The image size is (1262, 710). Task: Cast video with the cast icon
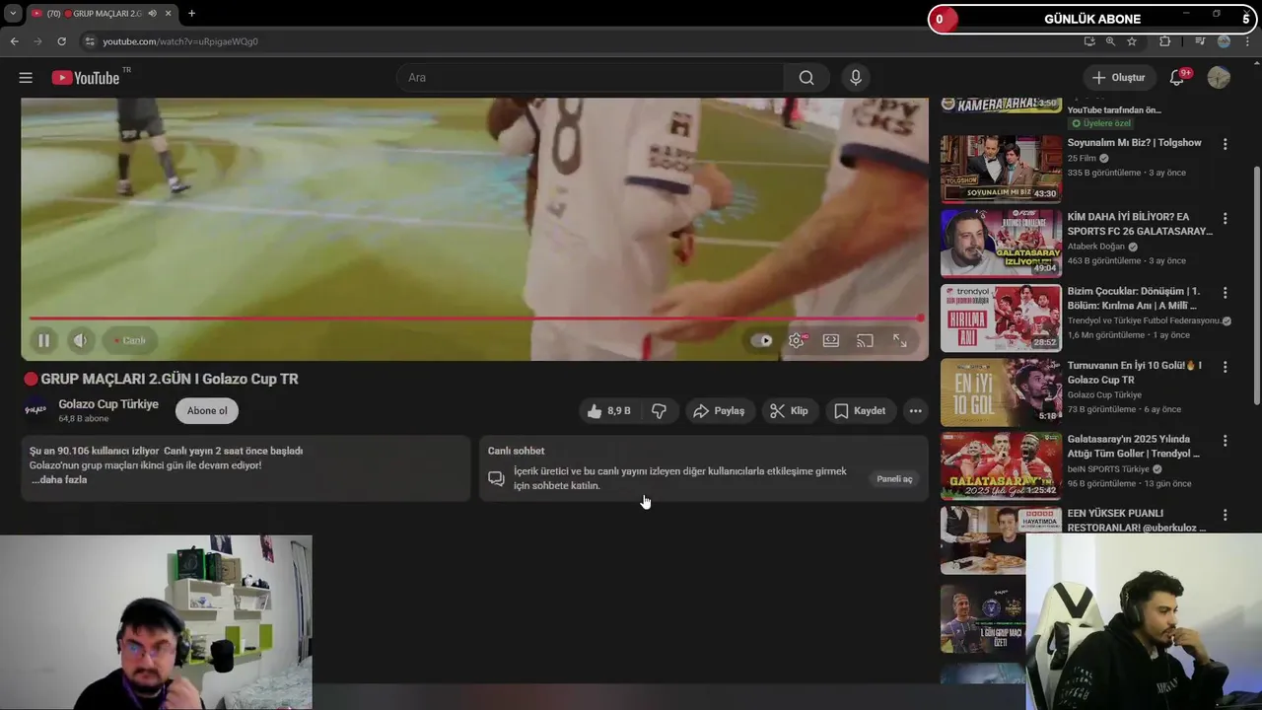(865, 340)
